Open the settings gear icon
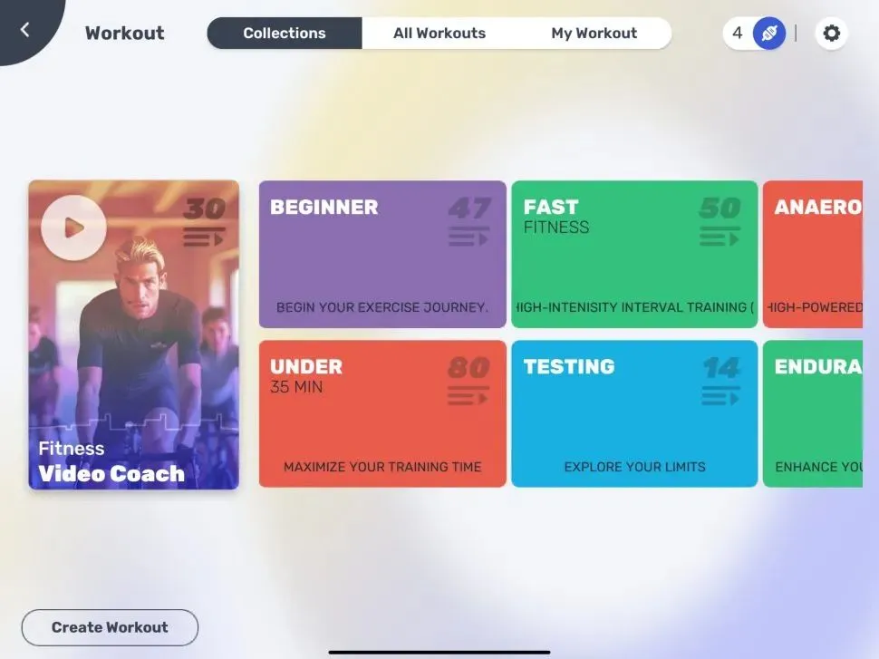 (831, 34)
